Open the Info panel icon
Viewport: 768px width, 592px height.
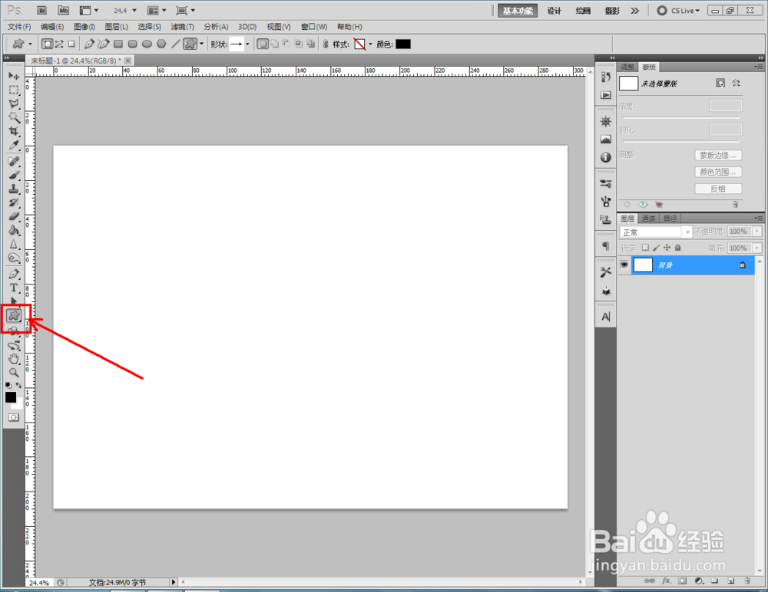[606, 157]
